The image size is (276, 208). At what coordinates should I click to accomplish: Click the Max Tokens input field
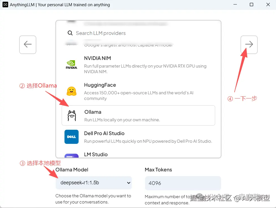183,183
